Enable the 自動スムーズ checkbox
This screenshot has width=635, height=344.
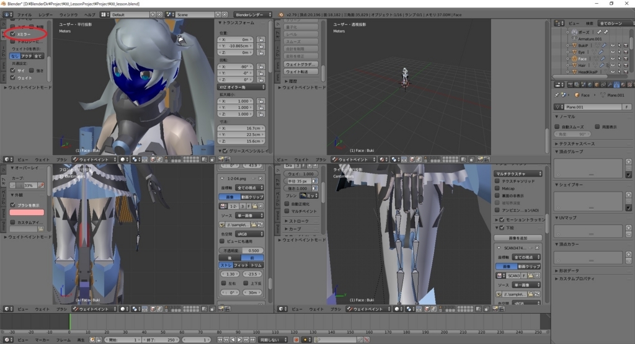[557, 126]
